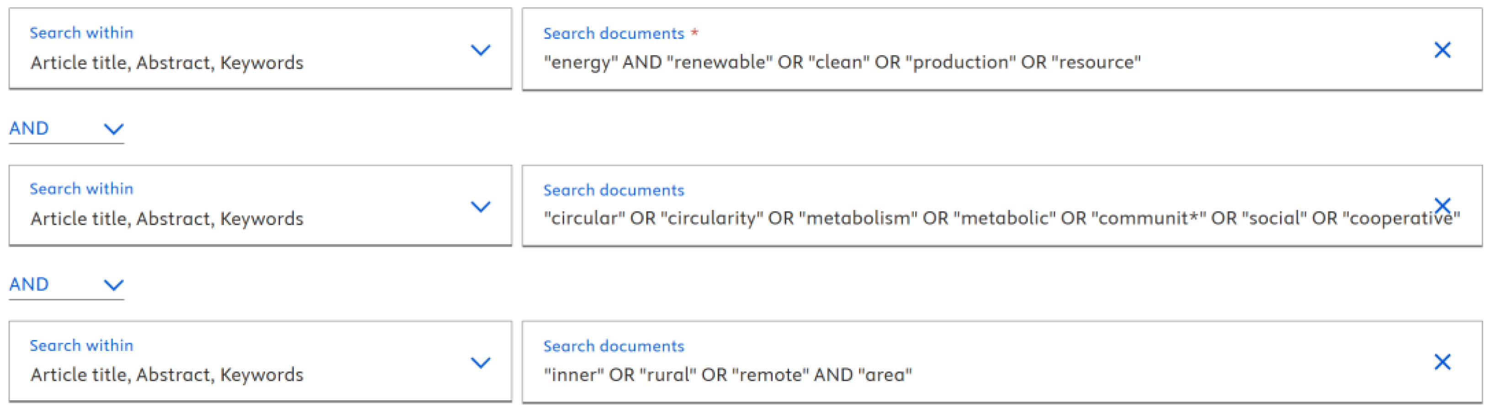Open Article title, Abstract, Keywords beside energy query
The width and height of the screenshot is (1489, 413).
[x=167, y=63]
